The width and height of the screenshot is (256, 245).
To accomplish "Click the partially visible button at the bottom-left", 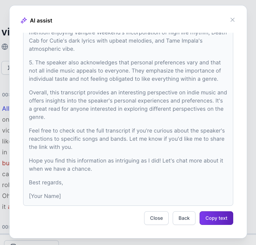I will 31,243.
